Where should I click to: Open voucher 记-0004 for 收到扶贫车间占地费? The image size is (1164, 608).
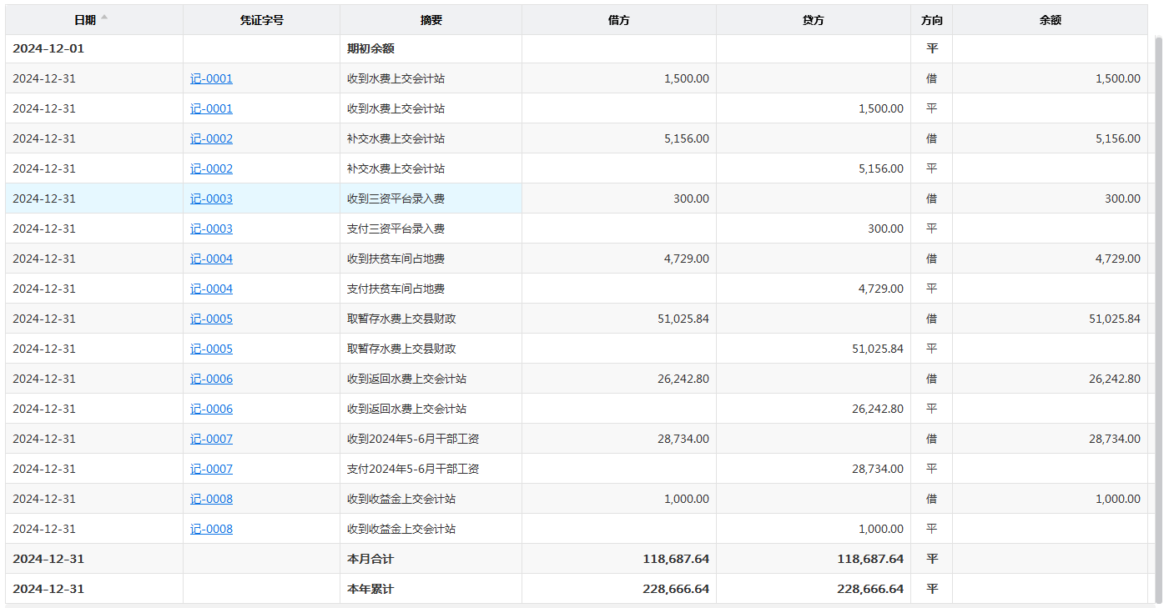211,259
